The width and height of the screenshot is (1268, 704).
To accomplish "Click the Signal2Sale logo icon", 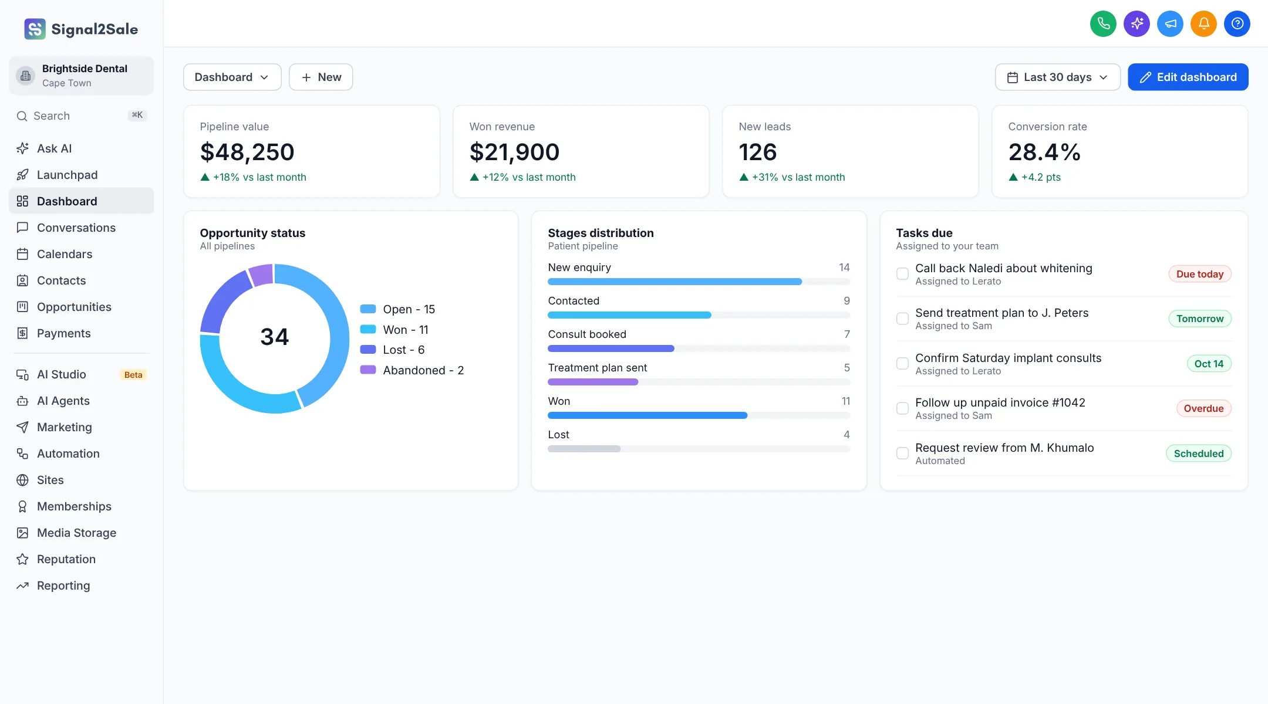I will click(x=35, y=29).
